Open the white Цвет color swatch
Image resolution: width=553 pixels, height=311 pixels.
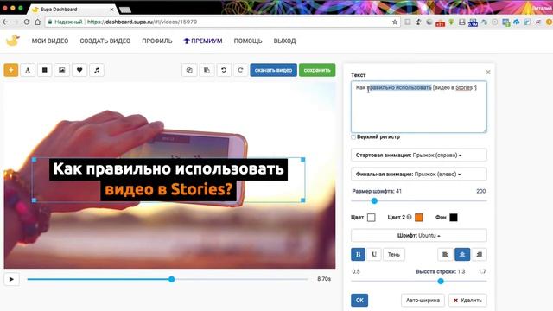371,218
